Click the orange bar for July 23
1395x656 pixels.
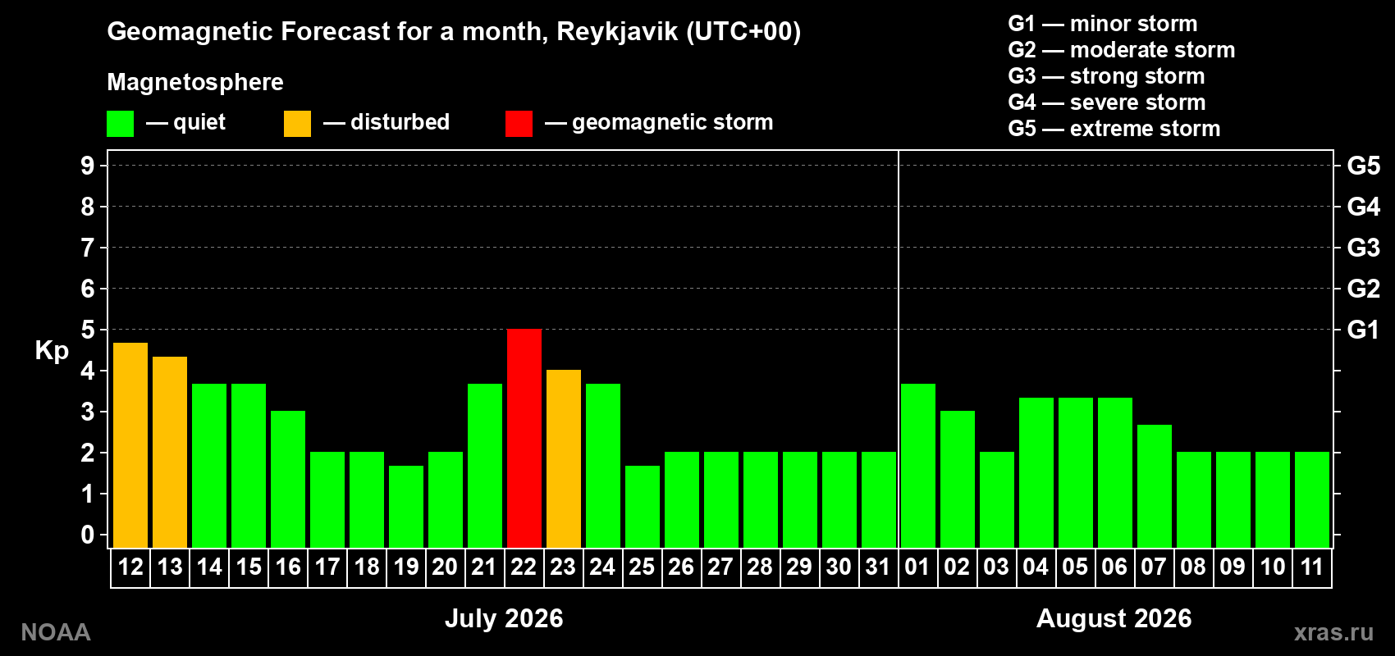click(564, 458)
